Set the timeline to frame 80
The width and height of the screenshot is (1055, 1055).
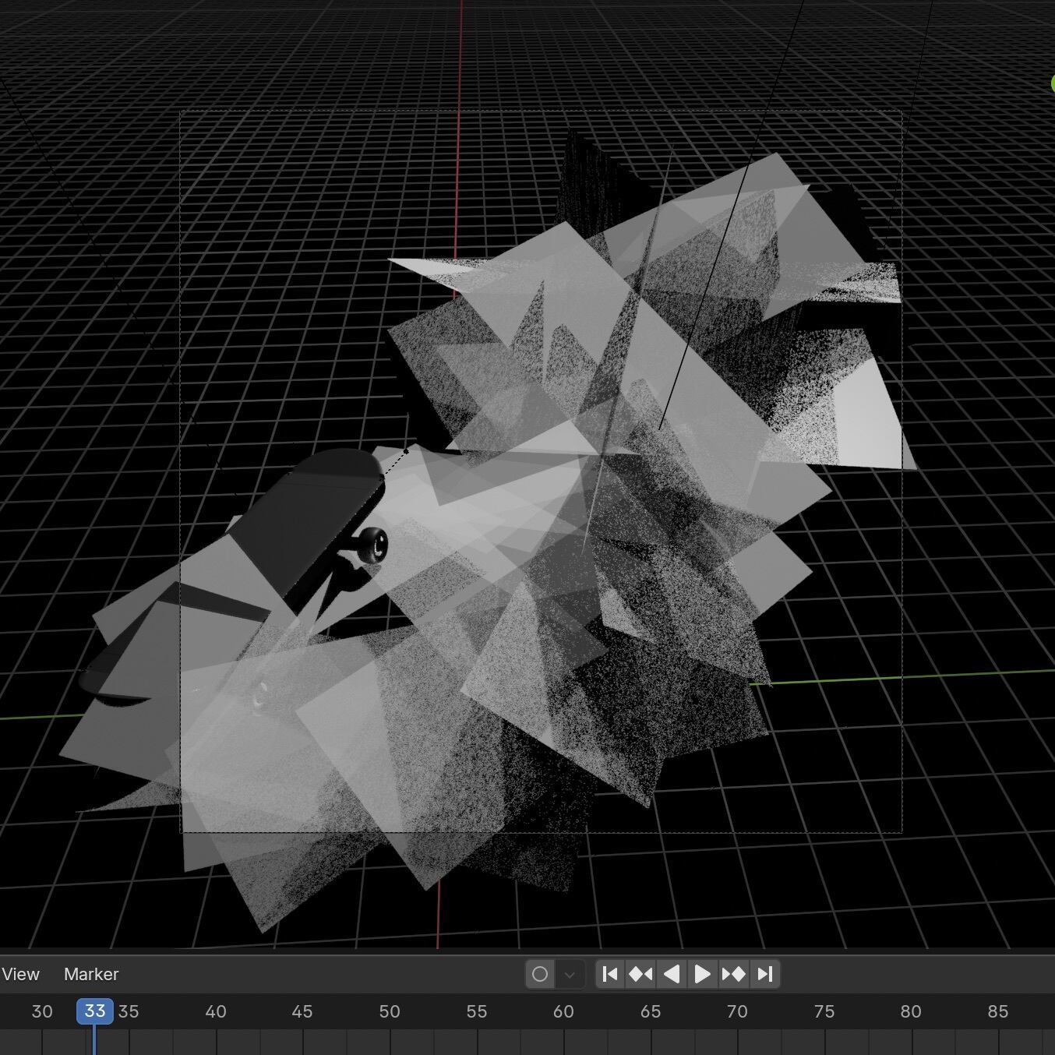coord(911,1011)
